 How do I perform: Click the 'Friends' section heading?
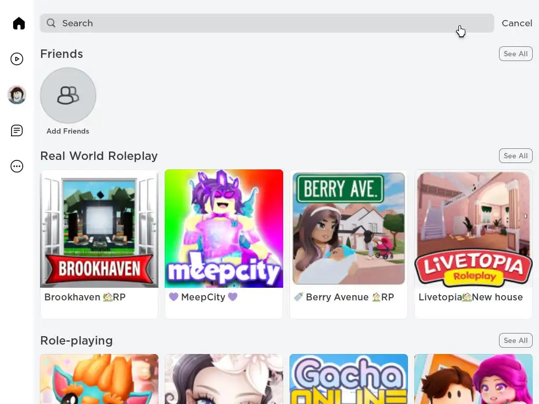tap(62, 54)
